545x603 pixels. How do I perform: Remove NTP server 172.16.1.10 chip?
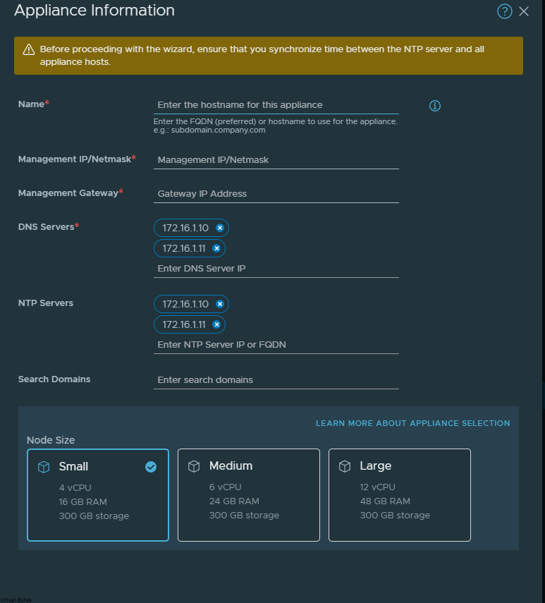(220, 304)
